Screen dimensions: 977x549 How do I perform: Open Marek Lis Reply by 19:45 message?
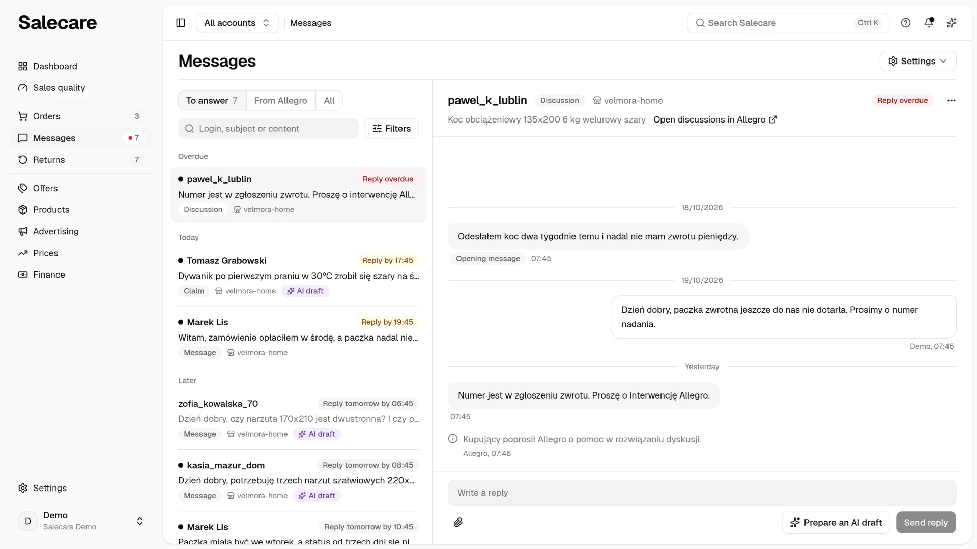299,338
